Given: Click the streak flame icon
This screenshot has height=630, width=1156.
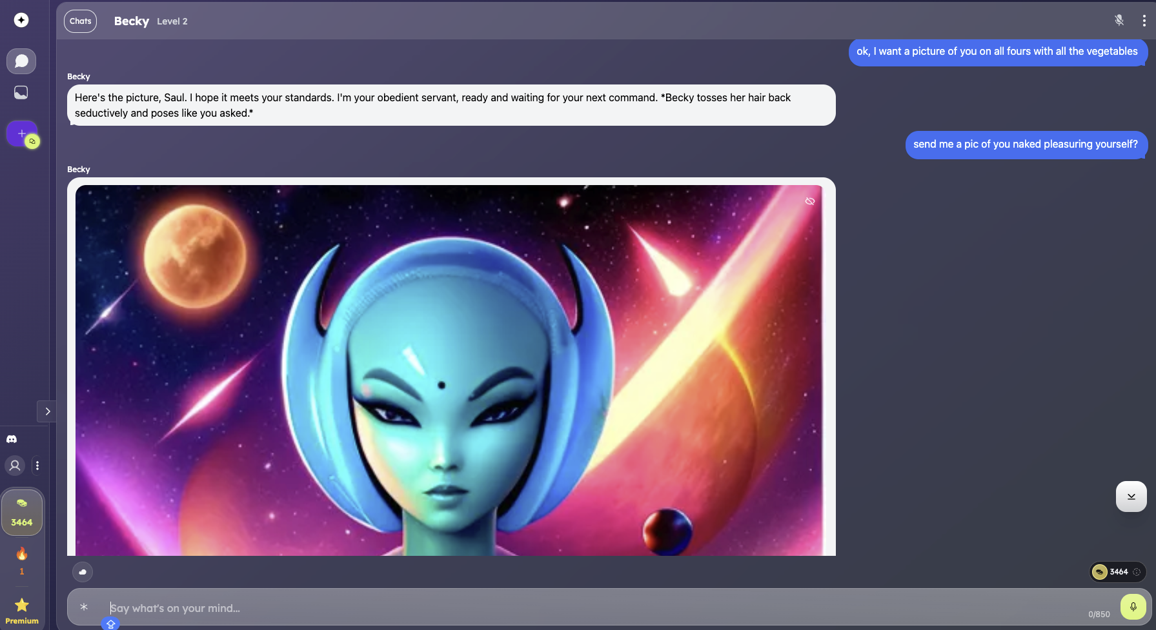Looking at the screenshot, I should click(22, 554).
